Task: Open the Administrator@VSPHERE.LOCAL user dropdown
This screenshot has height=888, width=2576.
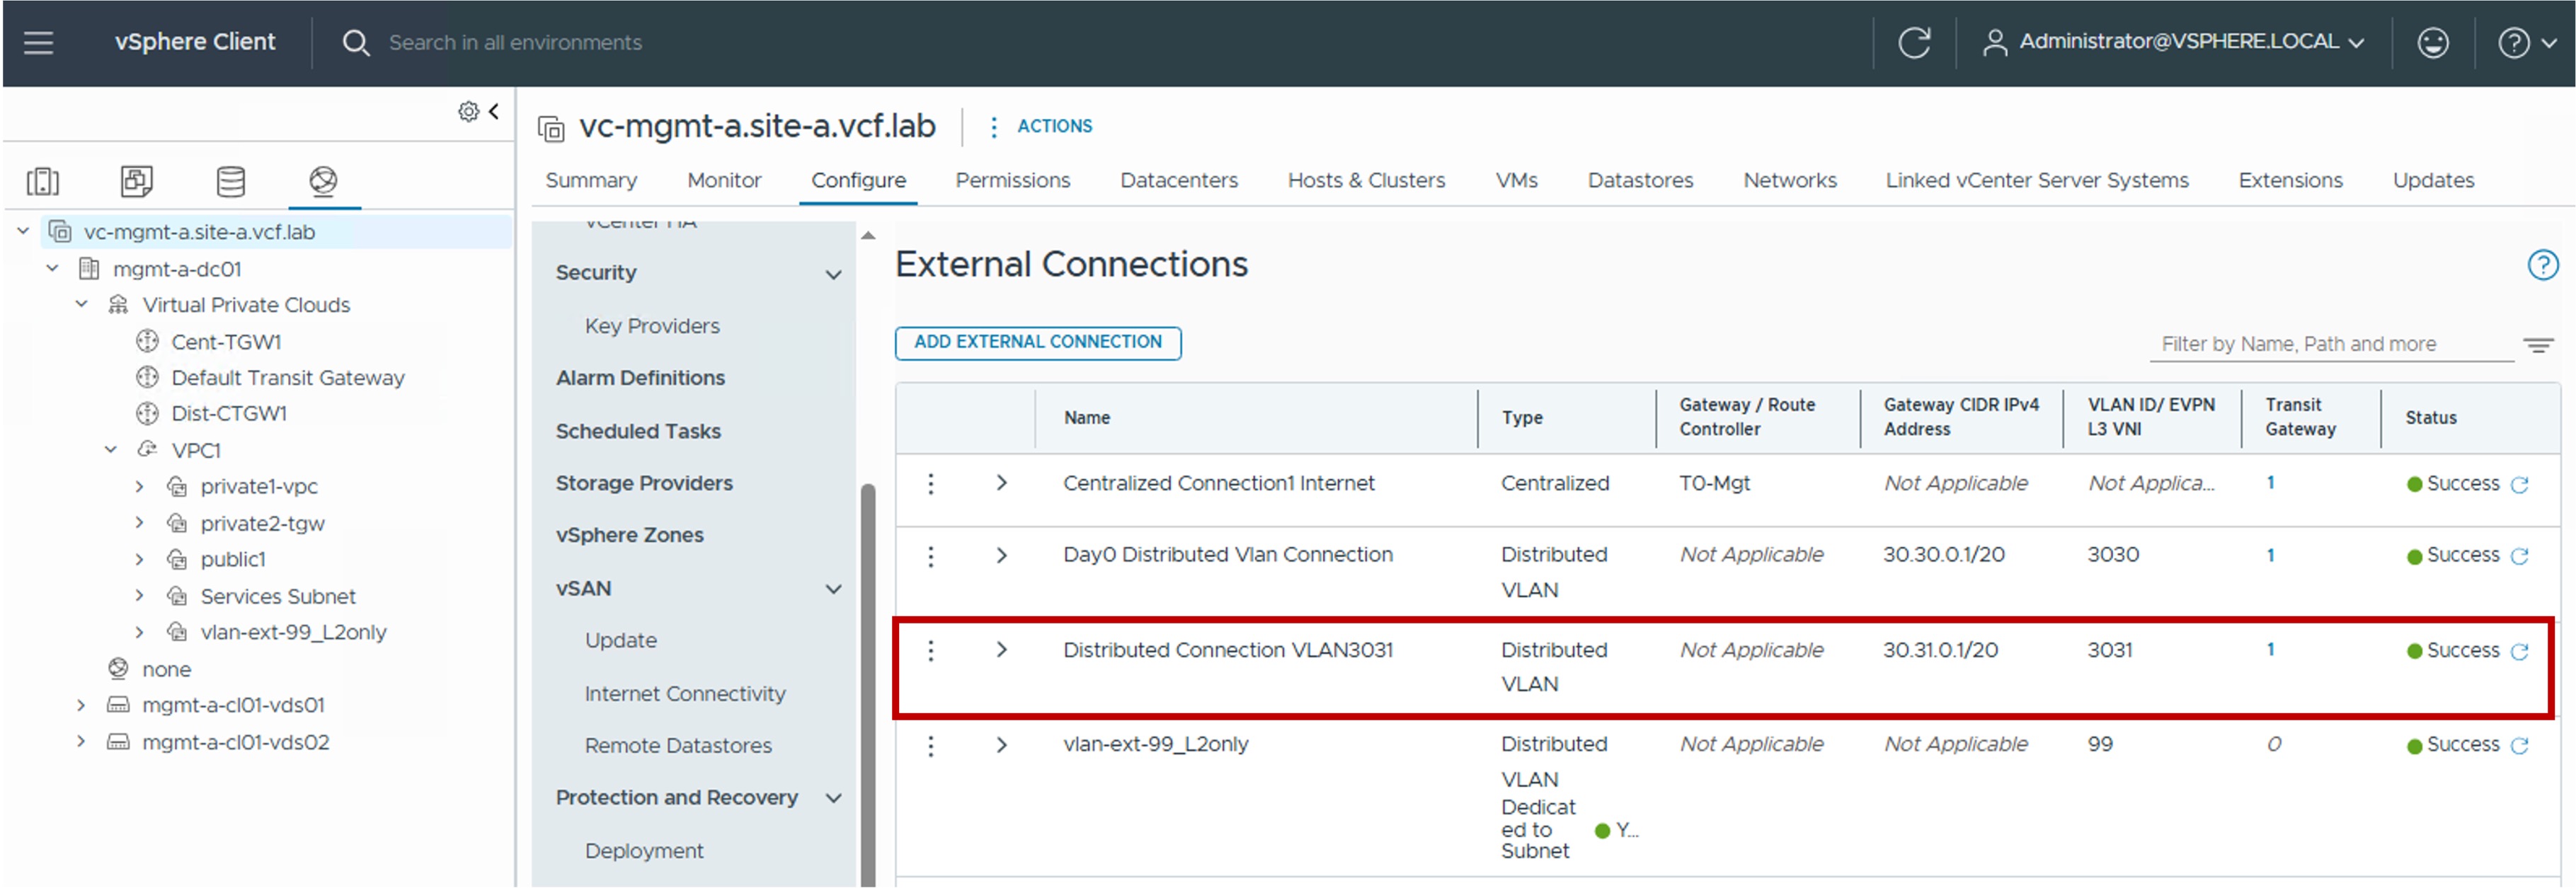Action: pos(2174,42)
